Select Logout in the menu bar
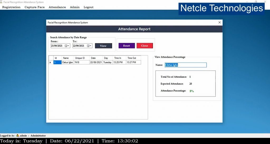The width and height of the screenshot is (270, 144). coord(89,7)
